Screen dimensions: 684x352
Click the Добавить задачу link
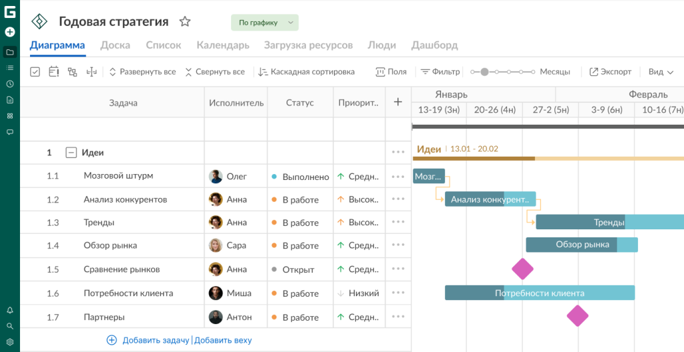click(x=155, y=340)
